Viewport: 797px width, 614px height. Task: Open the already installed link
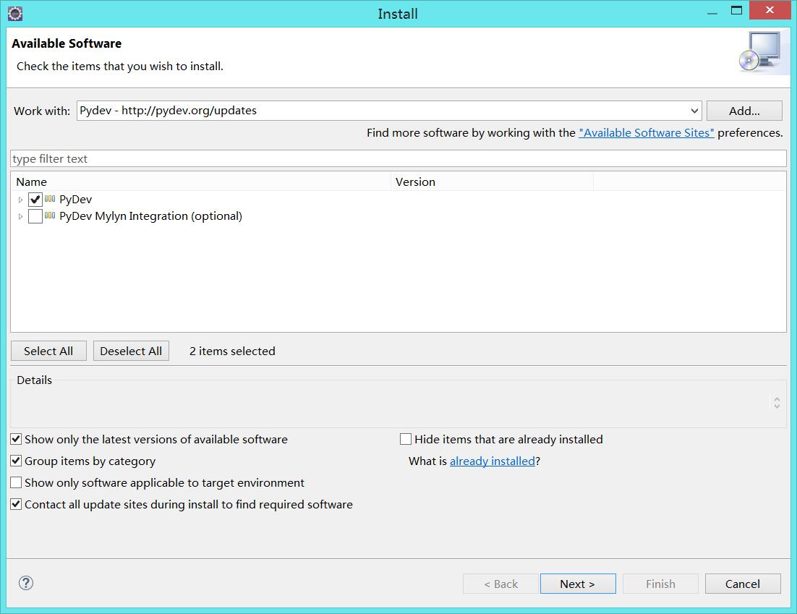pos(493,461)
